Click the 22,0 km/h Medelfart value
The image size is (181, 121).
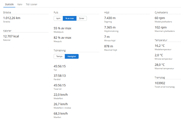click(x=61, y=95)
